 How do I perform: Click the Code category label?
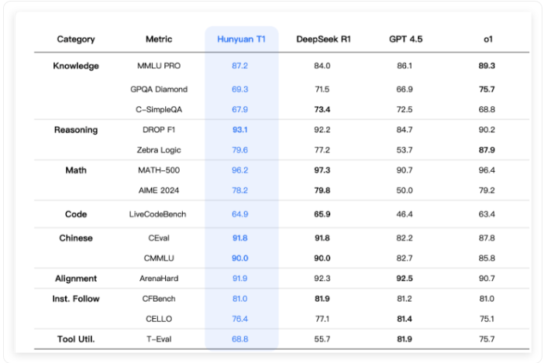point(76,214)
